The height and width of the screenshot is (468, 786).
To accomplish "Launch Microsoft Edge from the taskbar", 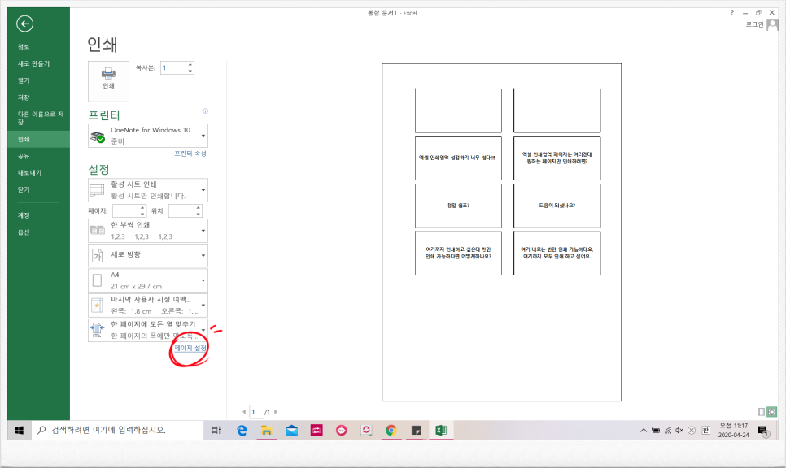I will (242, 430).
